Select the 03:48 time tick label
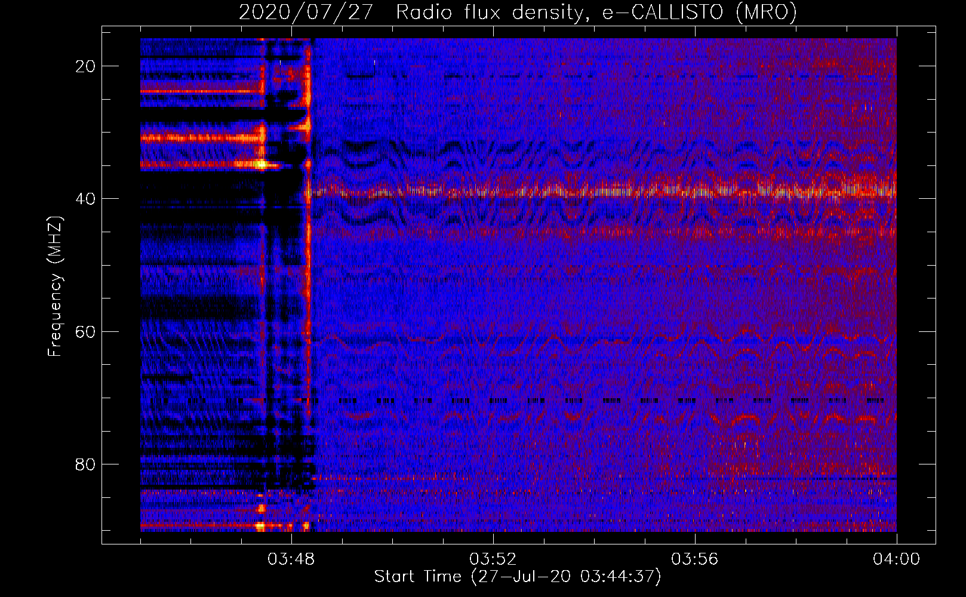Screen dimensions: 966x597 [x=291, y=559]
